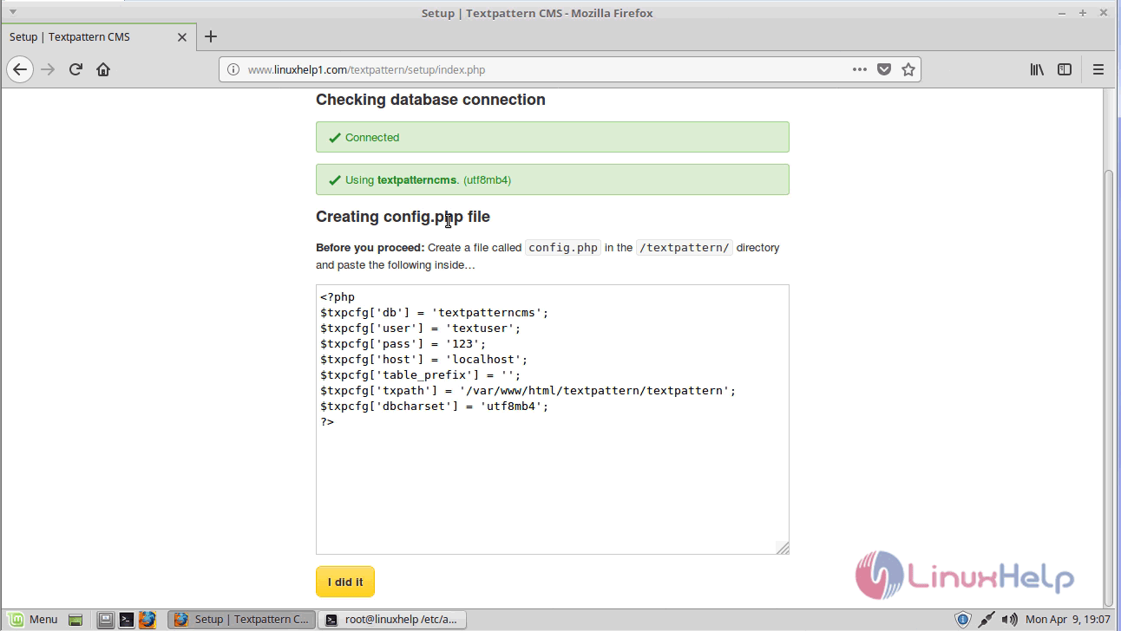
Task: Reload the current page
Action: pyautogui.click(x=75, y=69)
